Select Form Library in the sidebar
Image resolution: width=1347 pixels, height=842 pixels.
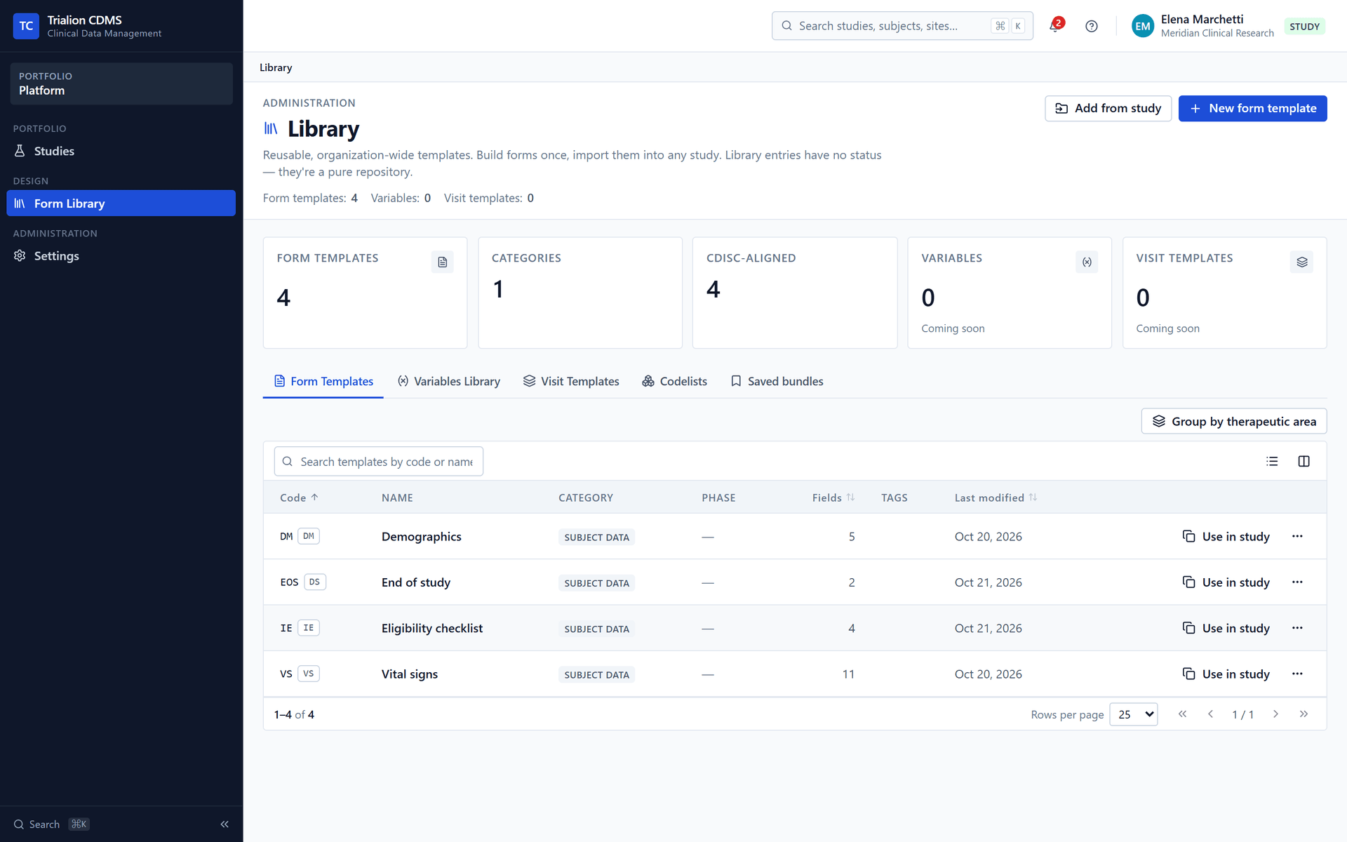[x=121, y=203]
